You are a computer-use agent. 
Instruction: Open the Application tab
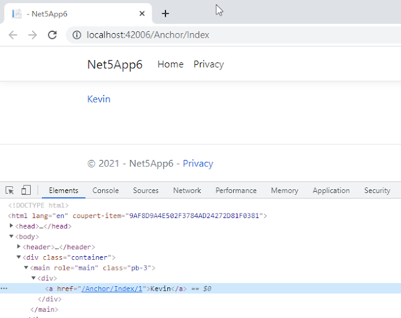click(331, 191)
